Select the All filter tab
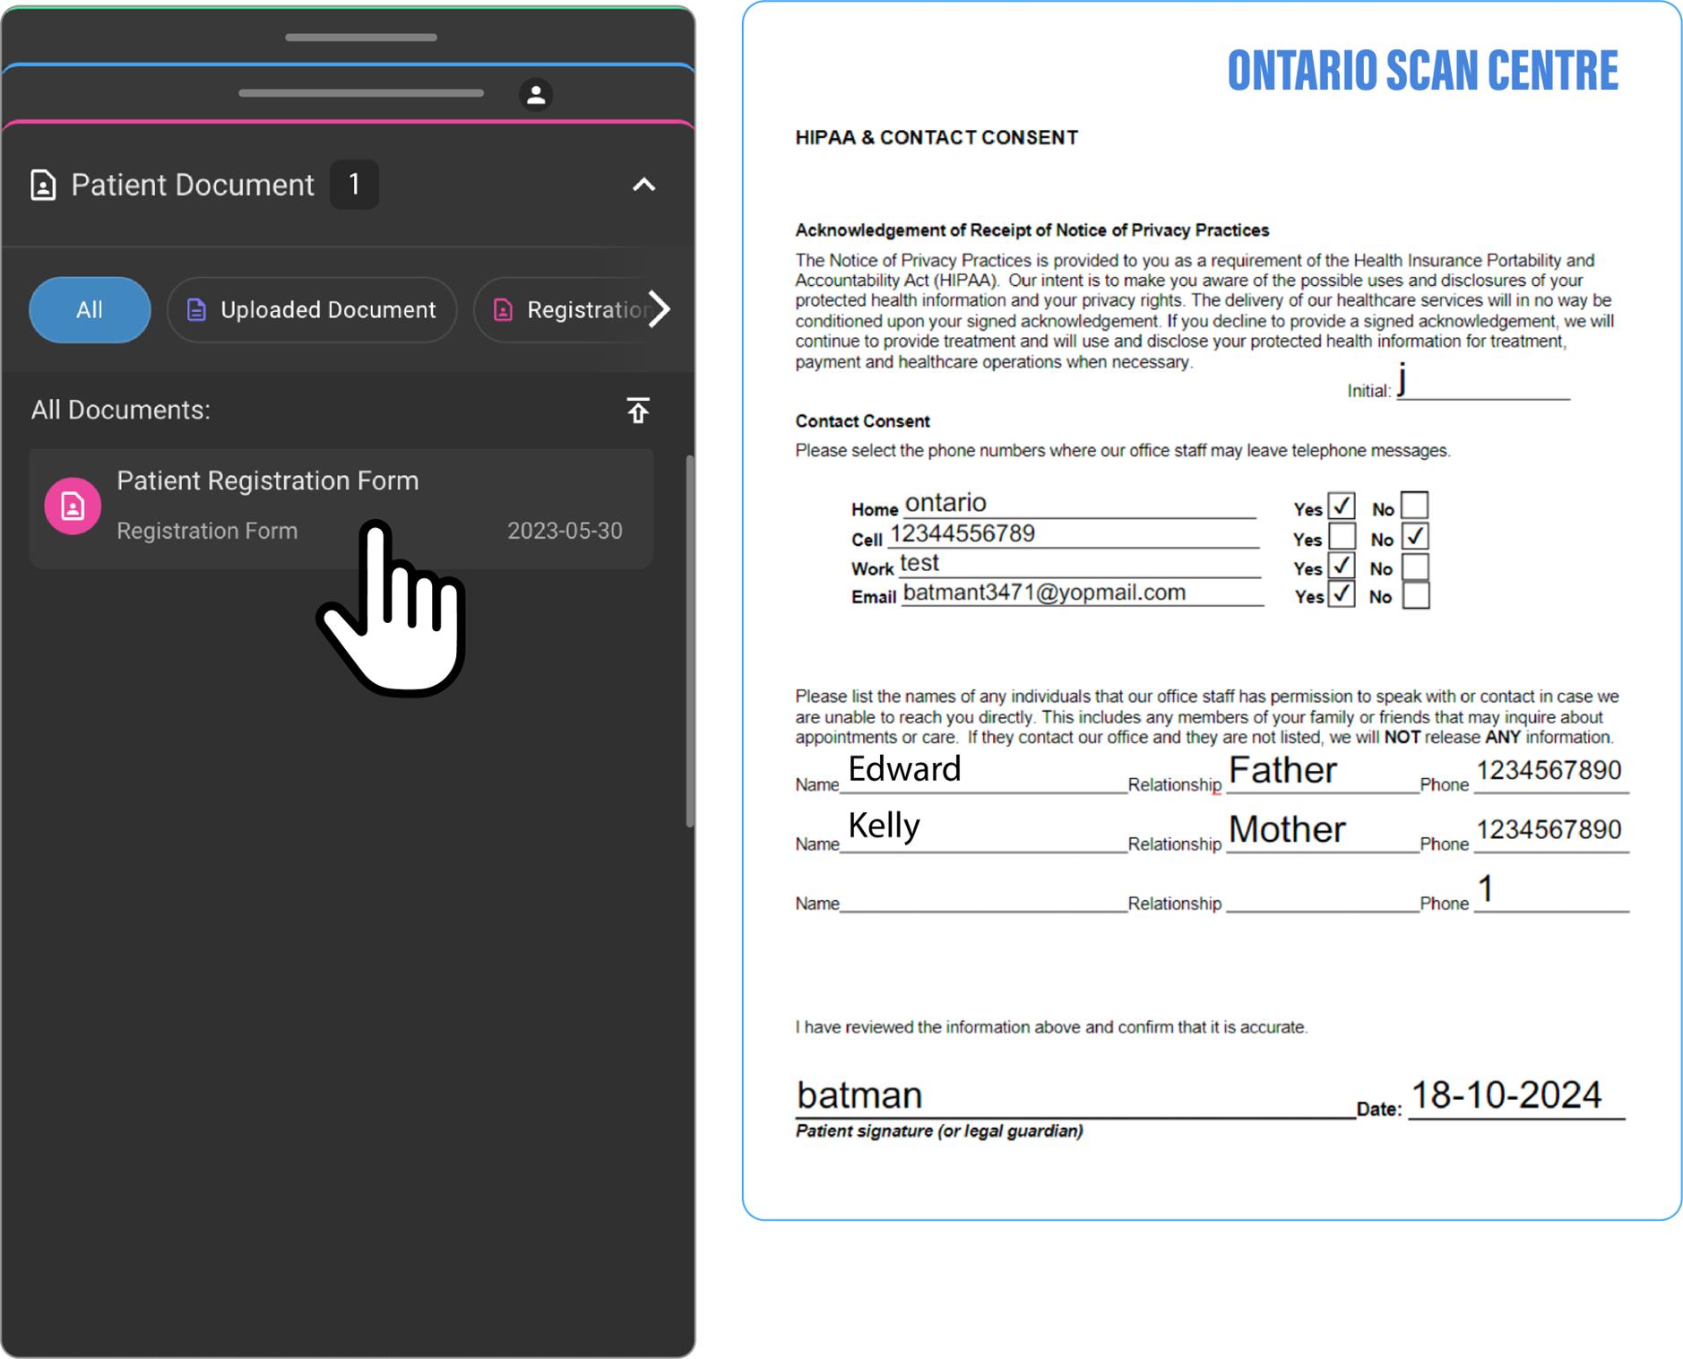The image size is (1683, 1359). click(90, 310)
